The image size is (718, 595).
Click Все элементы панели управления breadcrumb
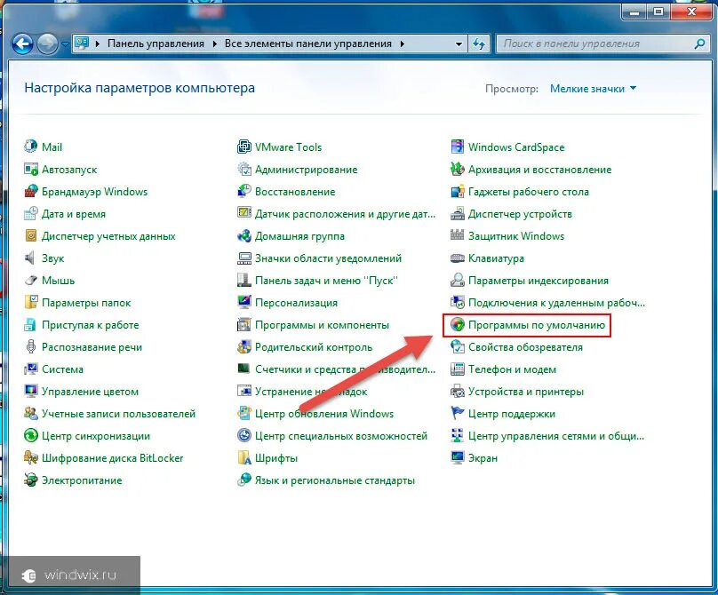(x=308, y=44)
